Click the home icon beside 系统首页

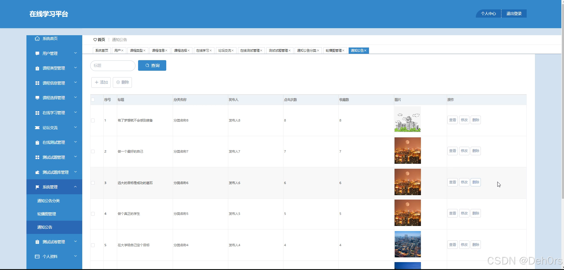pos(37,38)
